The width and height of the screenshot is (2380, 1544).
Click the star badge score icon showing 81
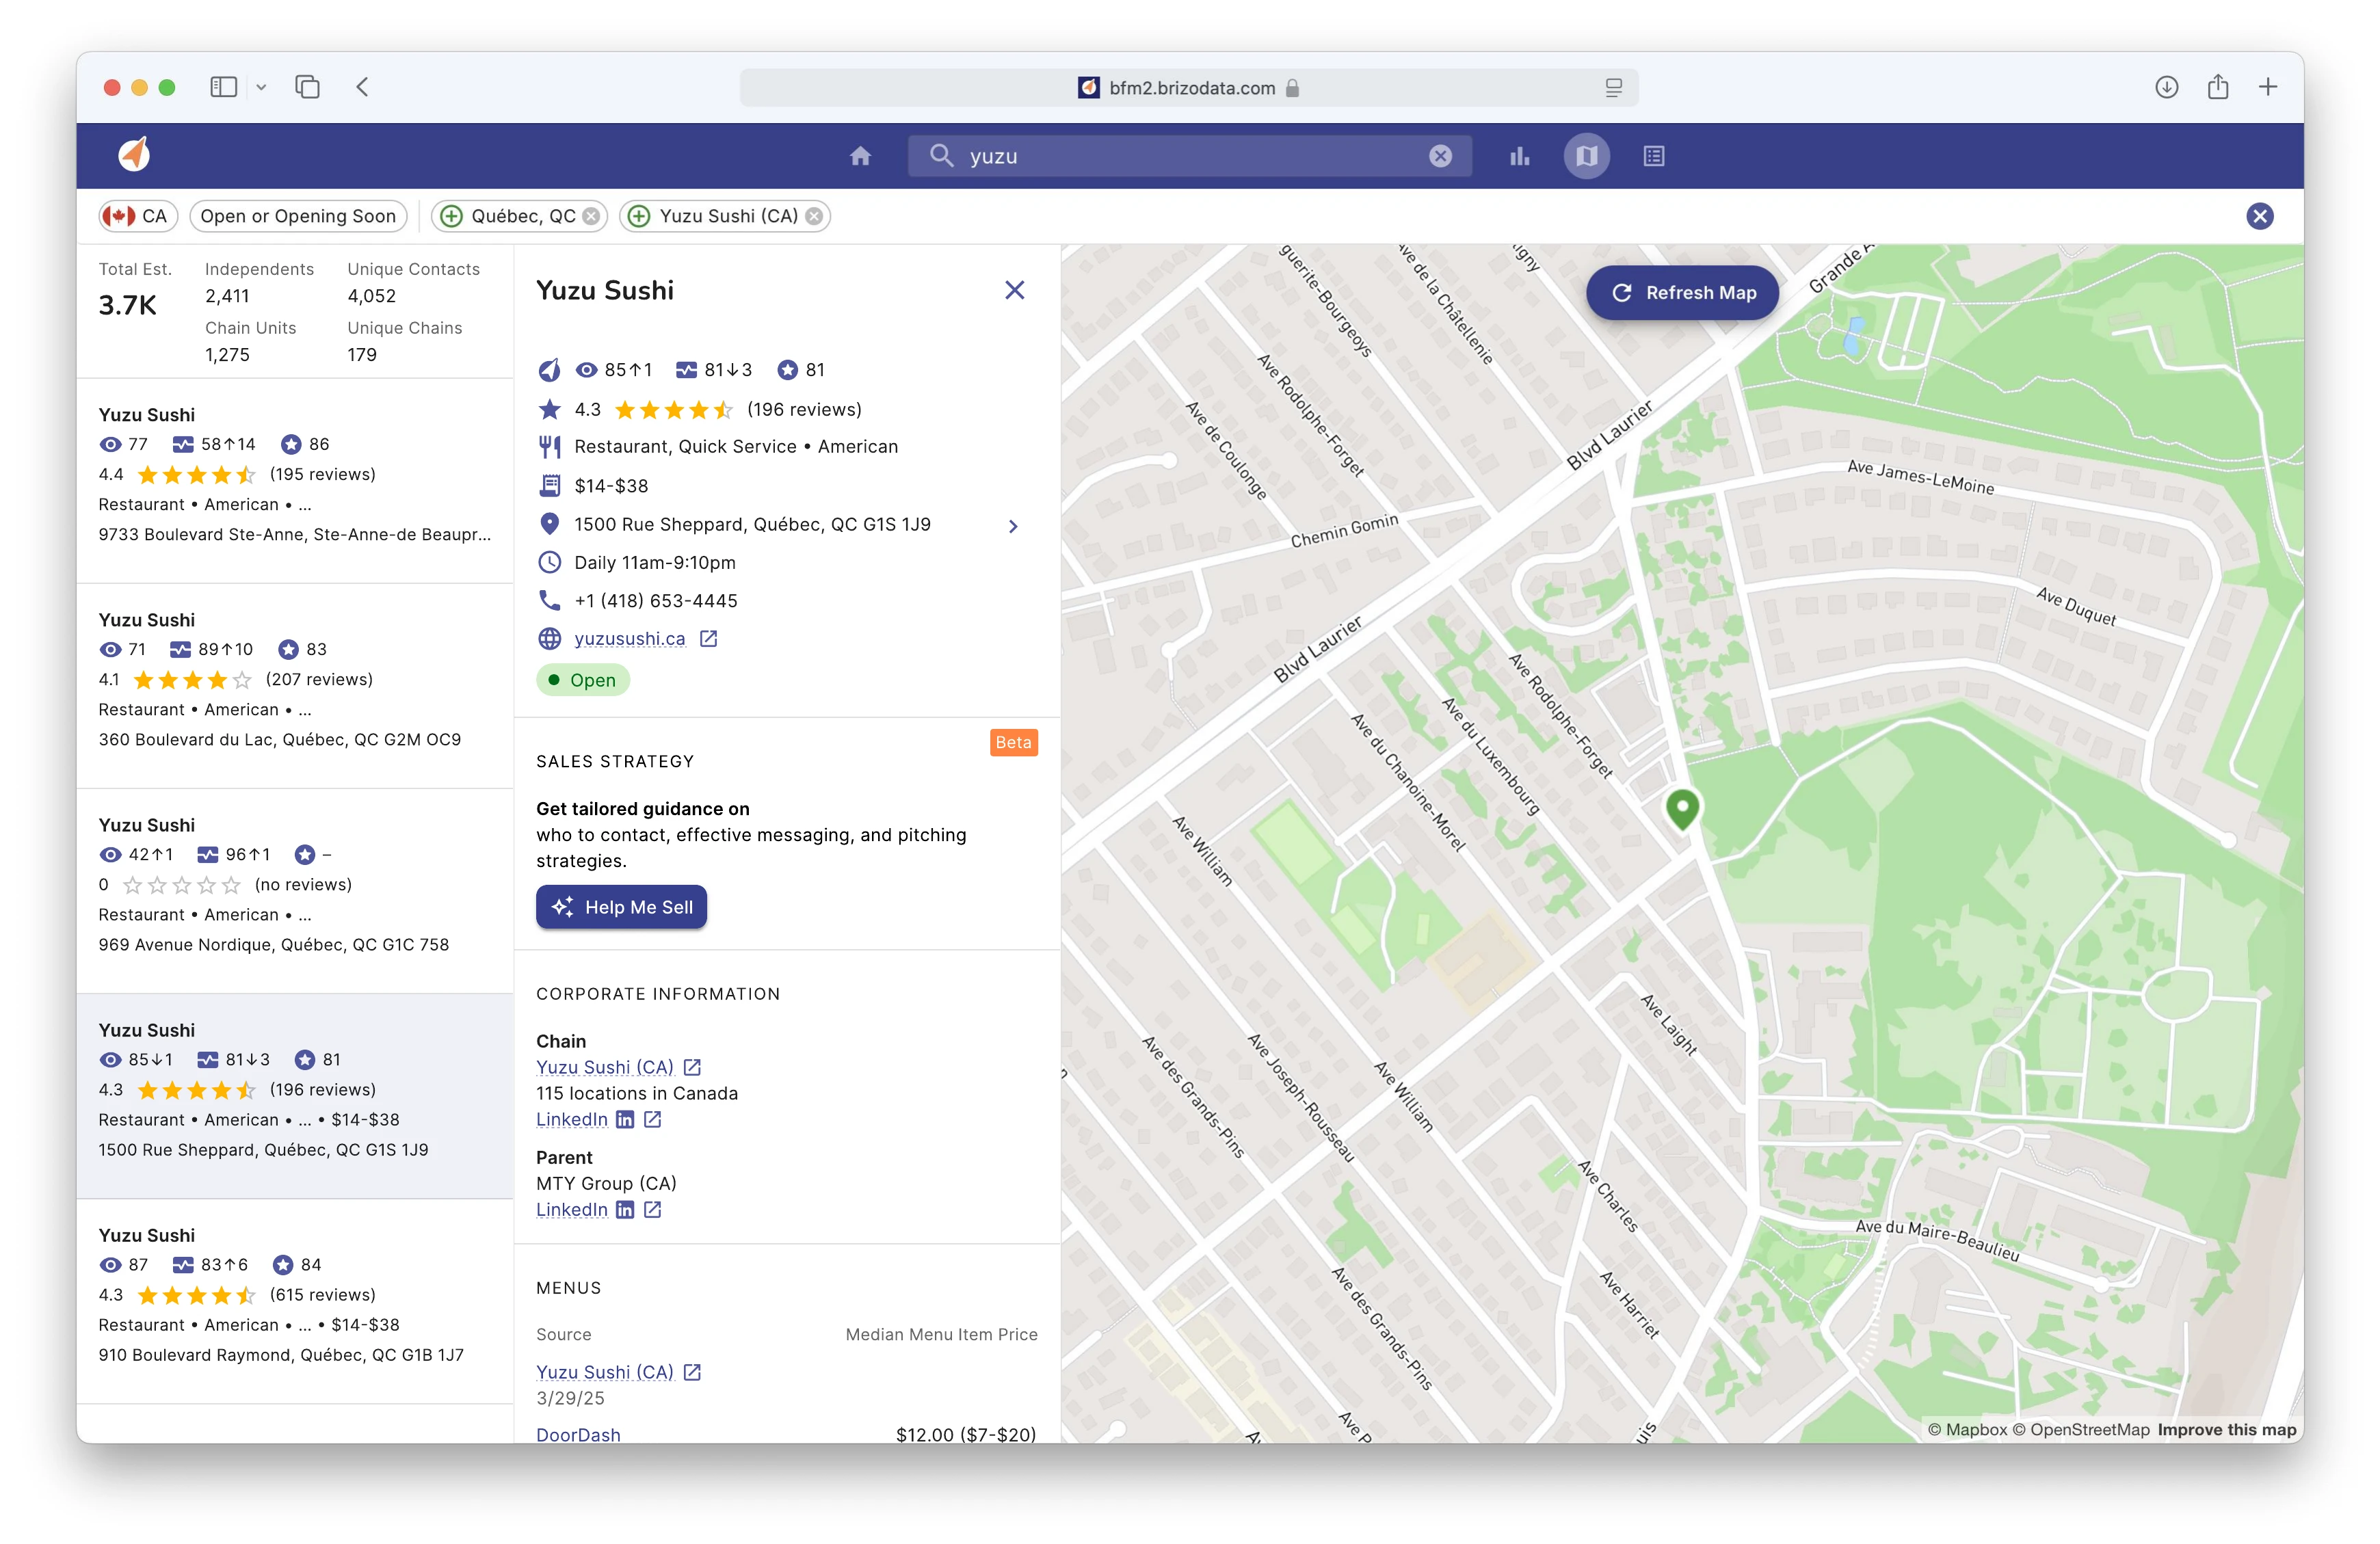pyautogui.click(x=788, y=370)
